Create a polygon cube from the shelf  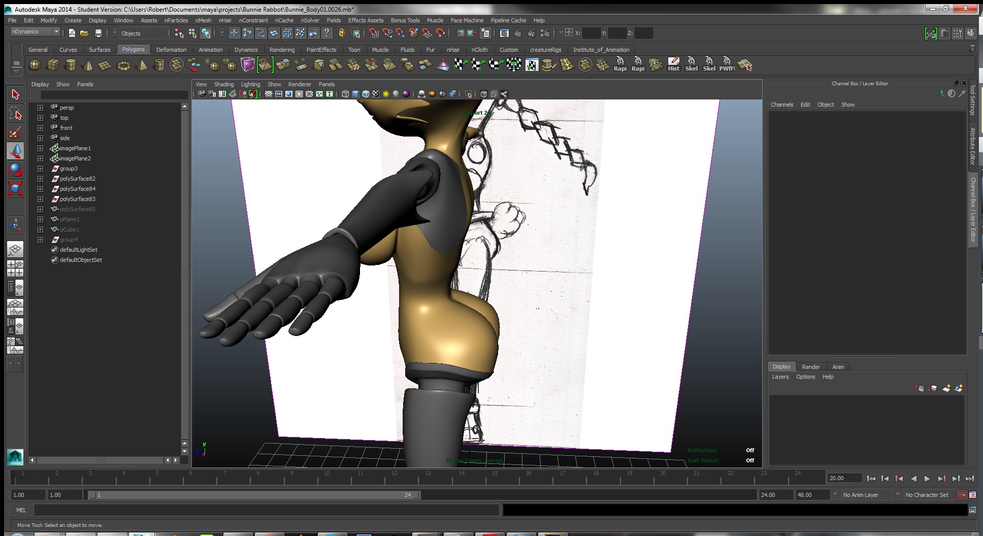(x=53, y=65)
